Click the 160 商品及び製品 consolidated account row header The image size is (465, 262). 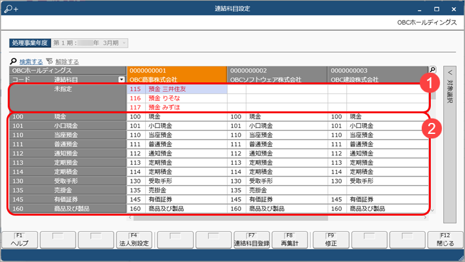click(x=68, y=209)
